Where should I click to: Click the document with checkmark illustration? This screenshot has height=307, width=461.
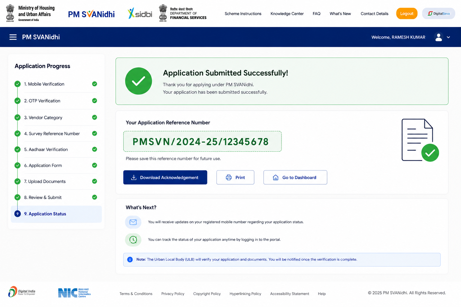420,140
